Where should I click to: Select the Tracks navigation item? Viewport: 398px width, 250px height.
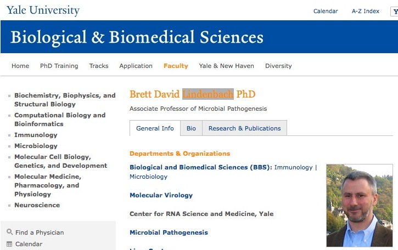click(x=99, y=66)
